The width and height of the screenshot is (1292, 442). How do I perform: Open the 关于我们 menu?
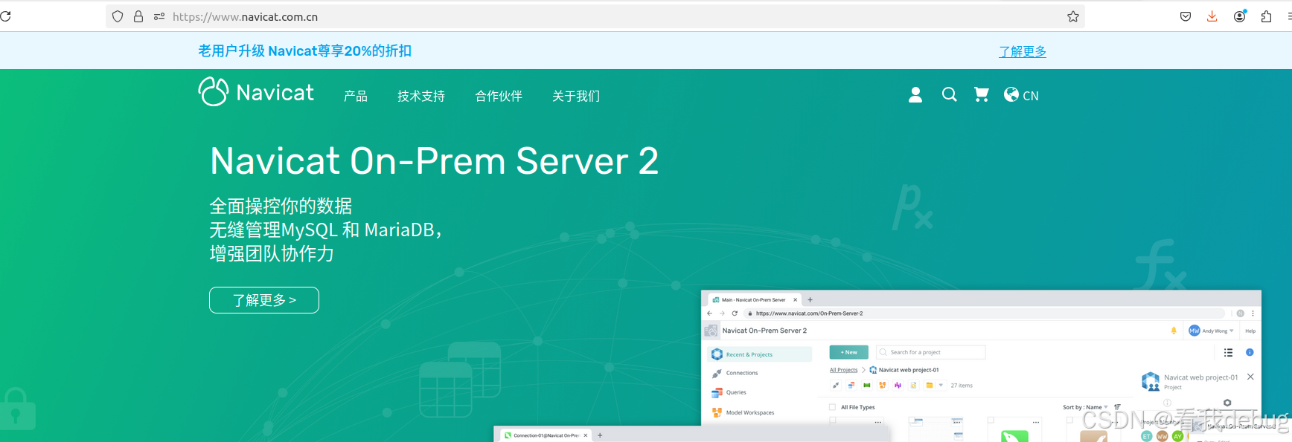pos(576,96)
